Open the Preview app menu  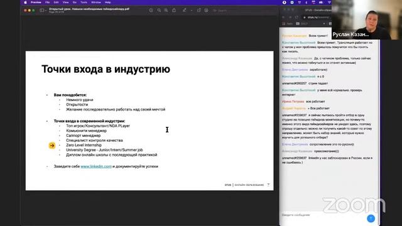(x=36, y=3)
